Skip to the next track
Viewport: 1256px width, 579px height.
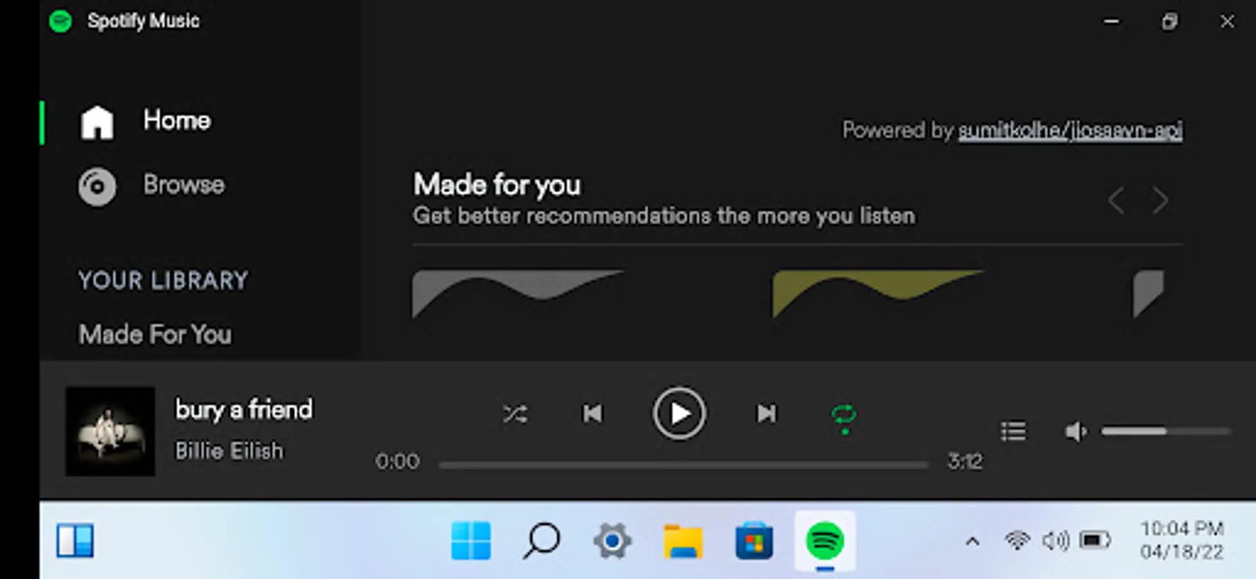coord(766,414)
